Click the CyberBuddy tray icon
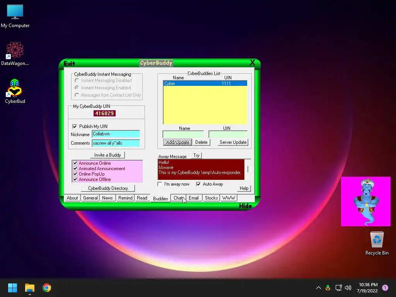The width and height of the screenshot is (396, 297). click(328, 288)
